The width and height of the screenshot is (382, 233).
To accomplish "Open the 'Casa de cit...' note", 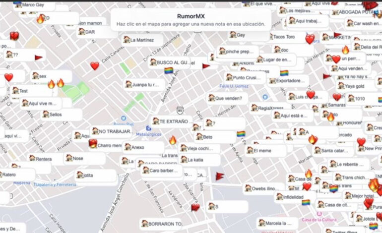I will coord(337,205).
